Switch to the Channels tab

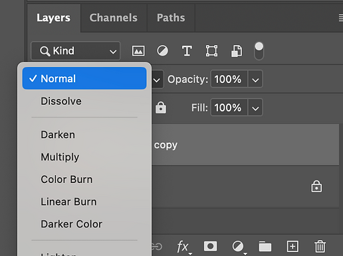click(114, 18)
